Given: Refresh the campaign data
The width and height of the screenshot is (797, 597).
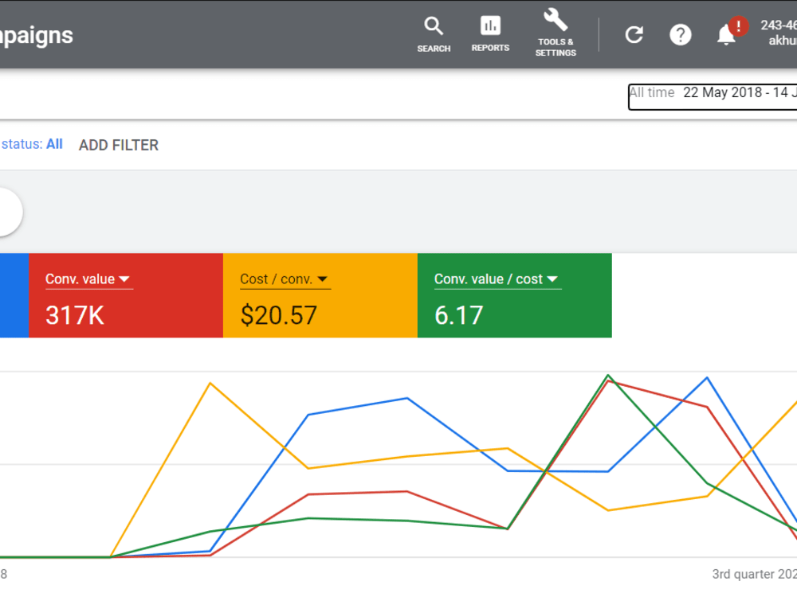Looking at the screenshot, I should pos(634,34).
